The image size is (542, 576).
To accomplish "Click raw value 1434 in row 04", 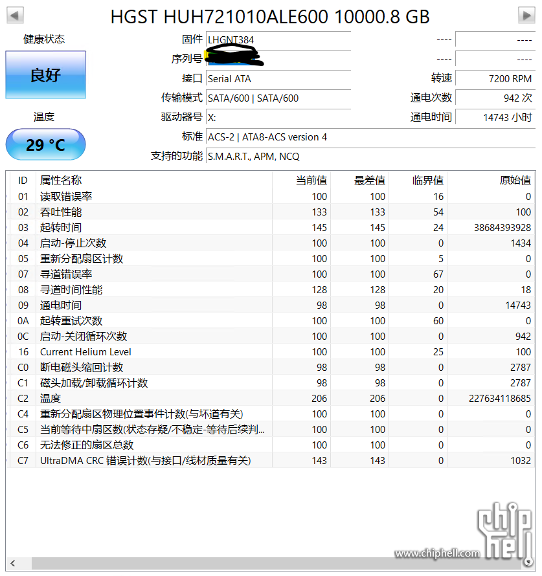I will (521, 243).
